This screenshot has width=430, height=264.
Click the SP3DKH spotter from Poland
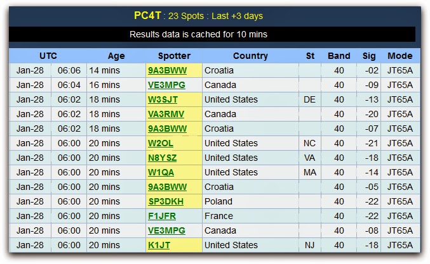pos(166,201)
